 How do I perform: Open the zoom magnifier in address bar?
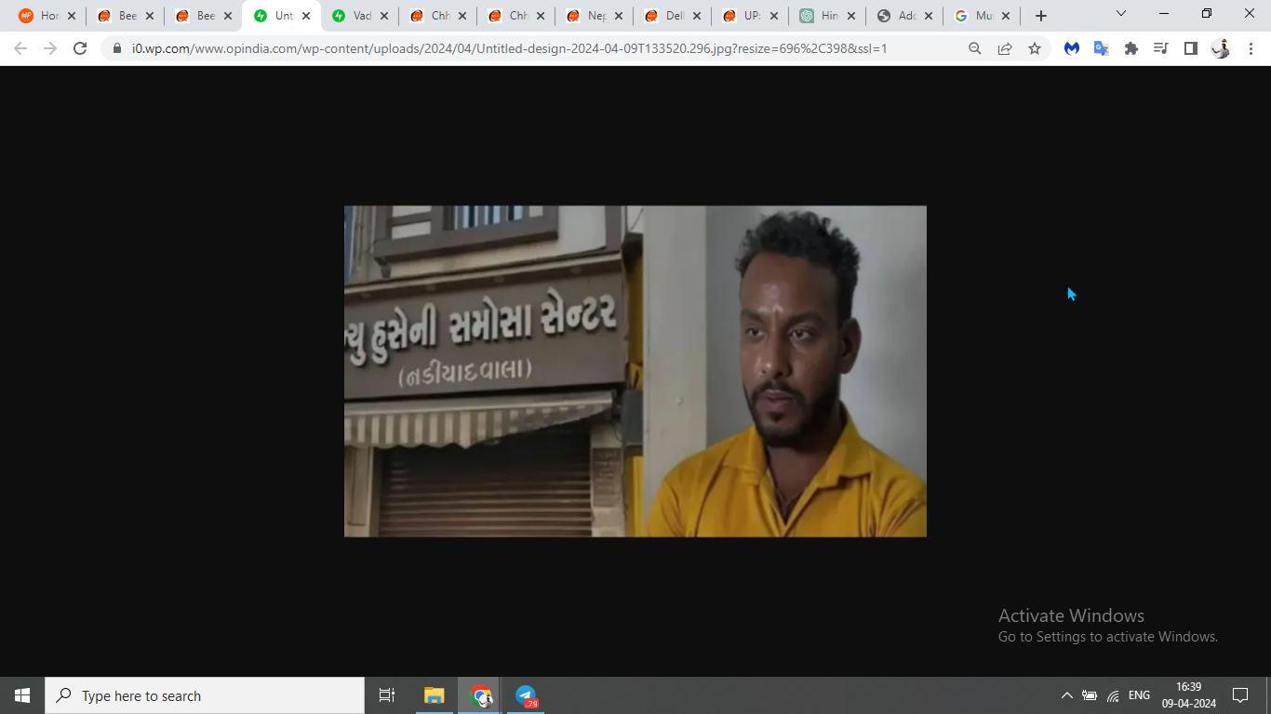(974, 48)
